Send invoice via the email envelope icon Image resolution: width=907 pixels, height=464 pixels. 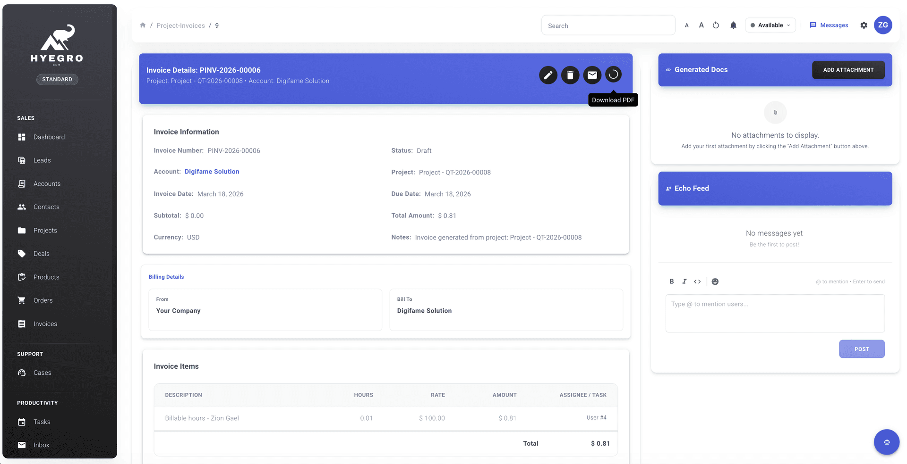[592, 75]
